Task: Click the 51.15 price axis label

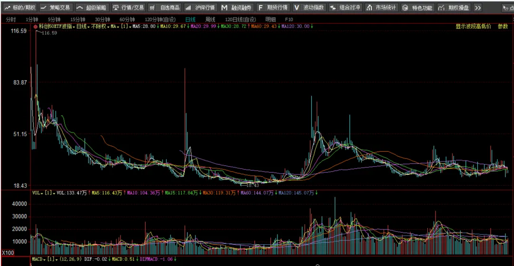Action: click(20, 134)
